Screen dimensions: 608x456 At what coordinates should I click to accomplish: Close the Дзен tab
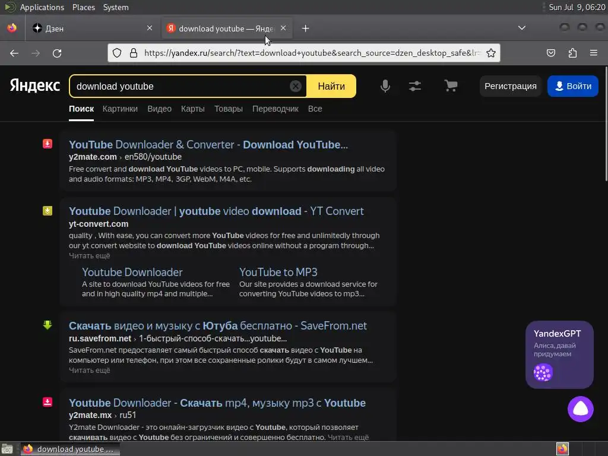(x=150, y=28)
